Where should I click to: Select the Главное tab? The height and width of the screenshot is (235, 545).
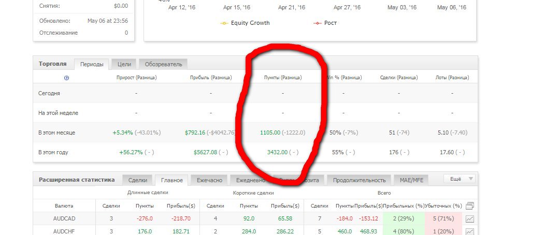click(171, 180)
